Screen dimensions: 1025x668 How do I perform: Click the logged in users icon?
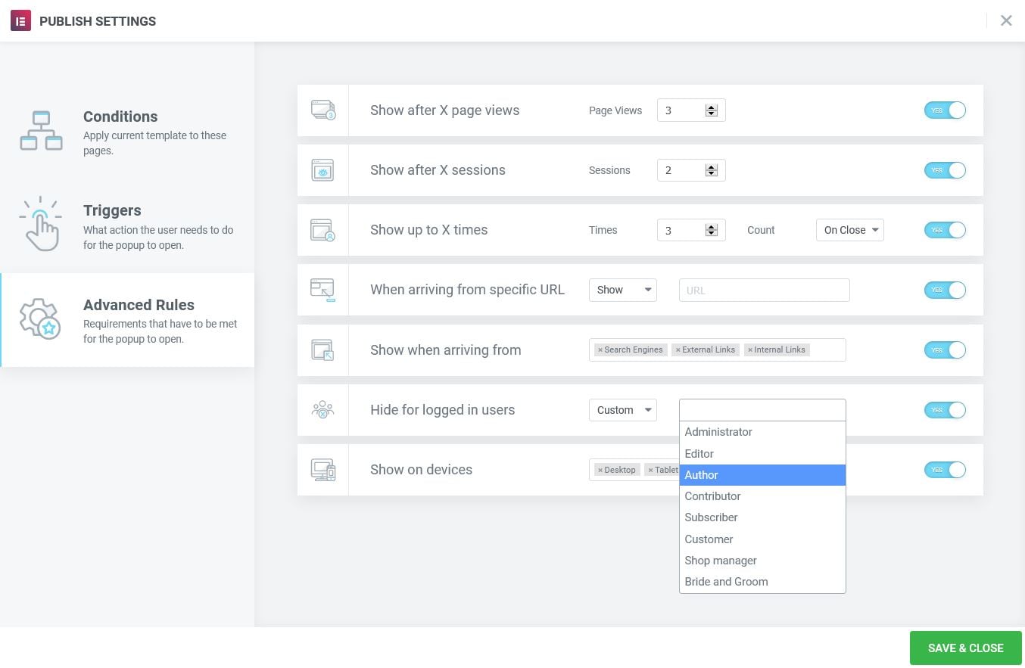click(x=322, y=410)
